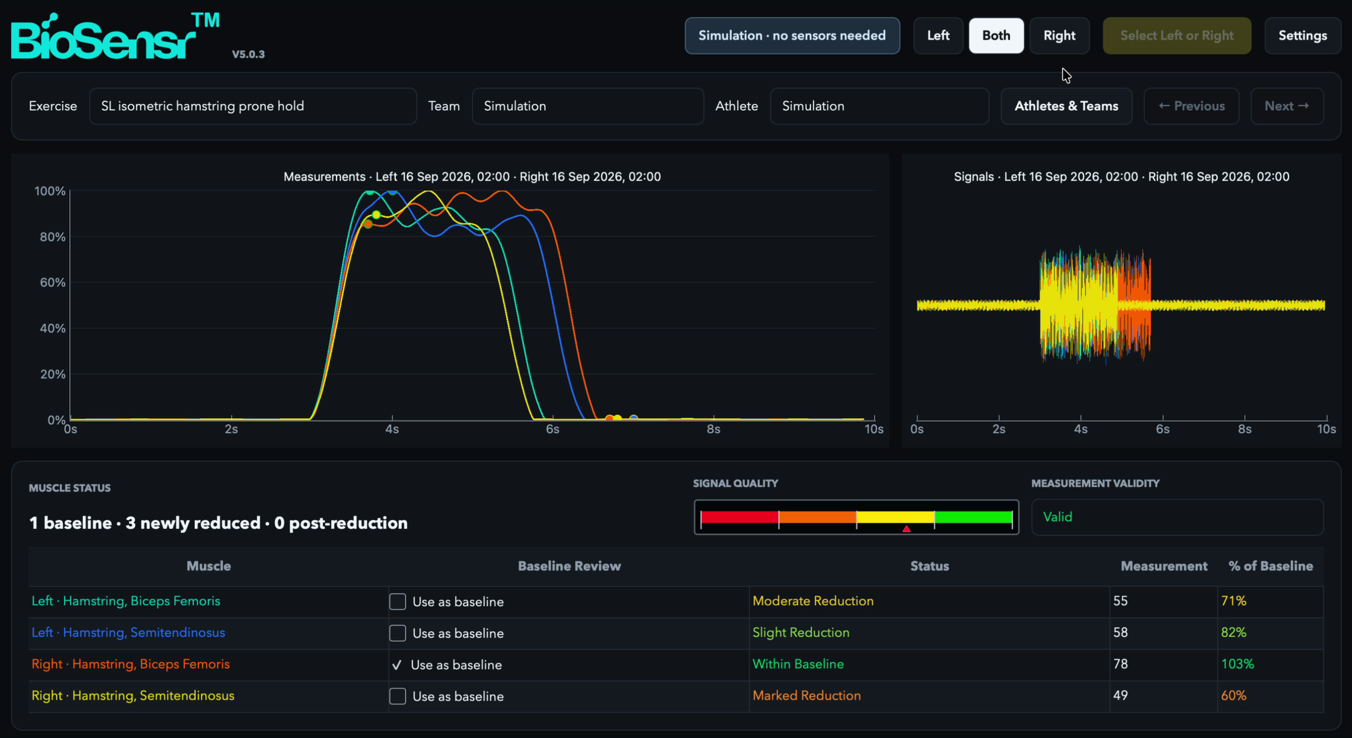Click the blue end marker near 7s
This screenshot has height=738, width=1352.
point(634,418)
